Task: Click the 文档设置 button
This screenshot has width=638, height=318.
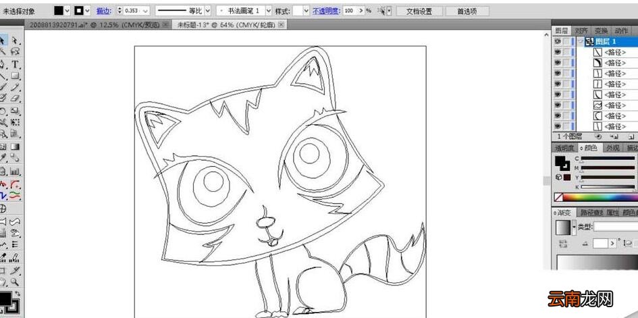Action: click(x=419, y=11)
